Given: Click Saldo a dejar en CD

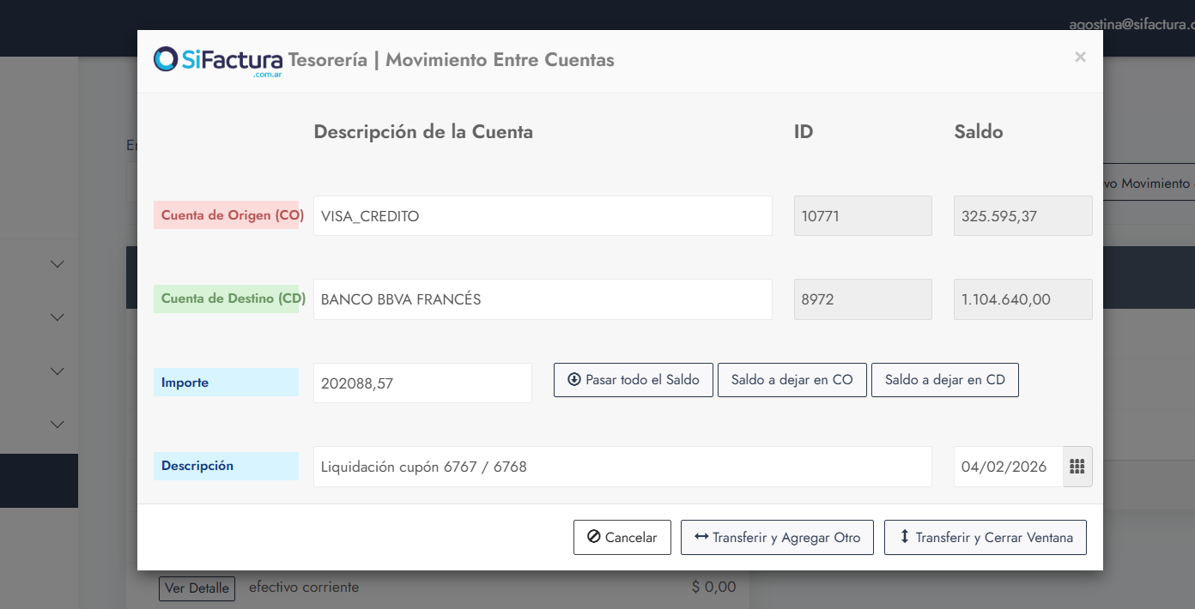Looking at the screenshot, I should click(944, 380).
